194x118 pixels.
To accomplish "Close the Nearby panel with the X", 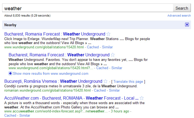I will click(187, 25).
